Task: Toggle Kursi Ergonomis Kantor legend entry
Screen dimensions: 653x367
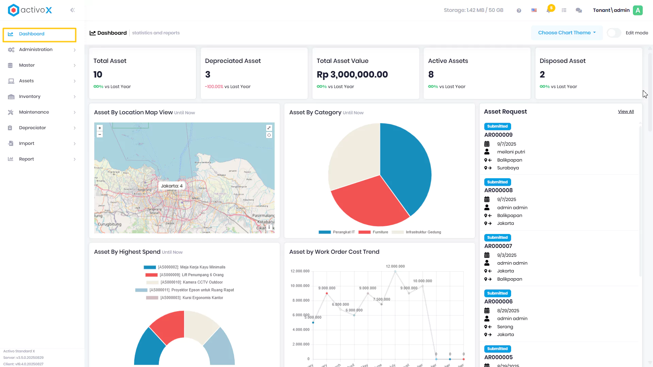Action: tap(184, 298)
